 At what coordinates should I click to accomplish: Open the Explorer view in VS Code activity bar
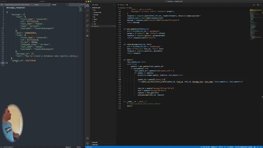[88, 5]
